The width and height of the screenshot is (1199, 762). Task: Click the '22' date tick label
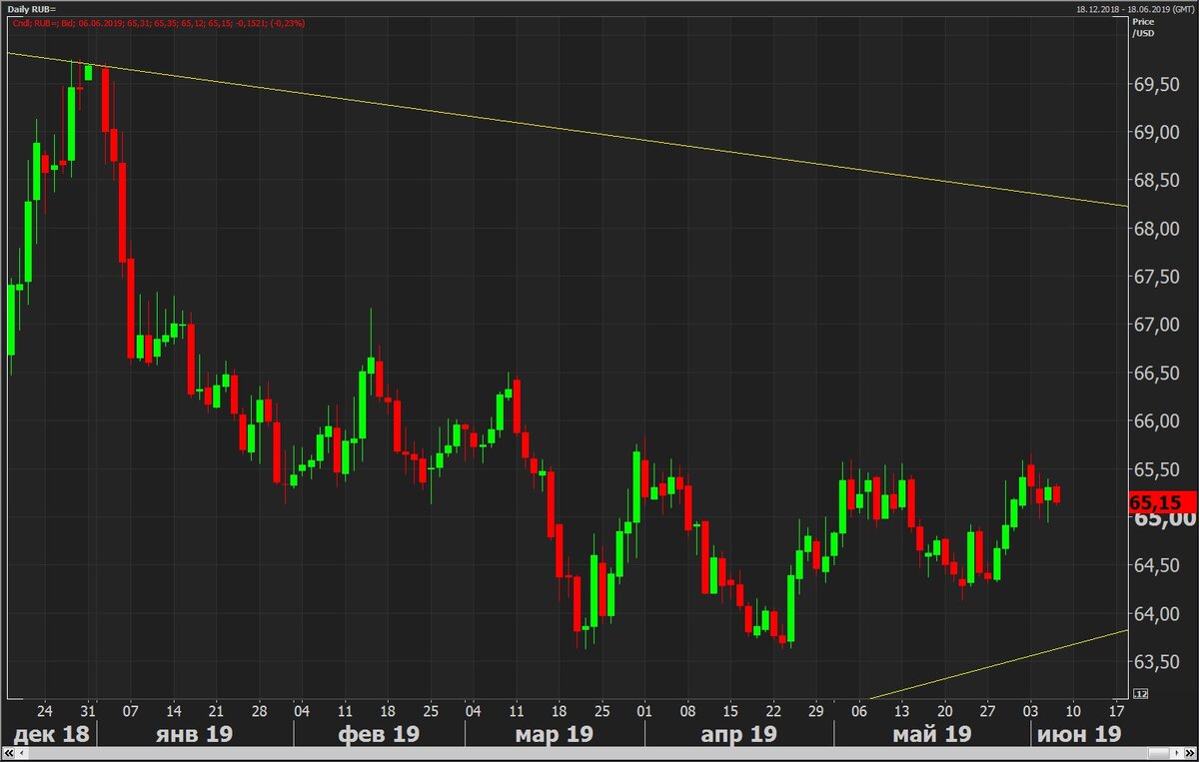pyautogui.click(x=773, y=711)
